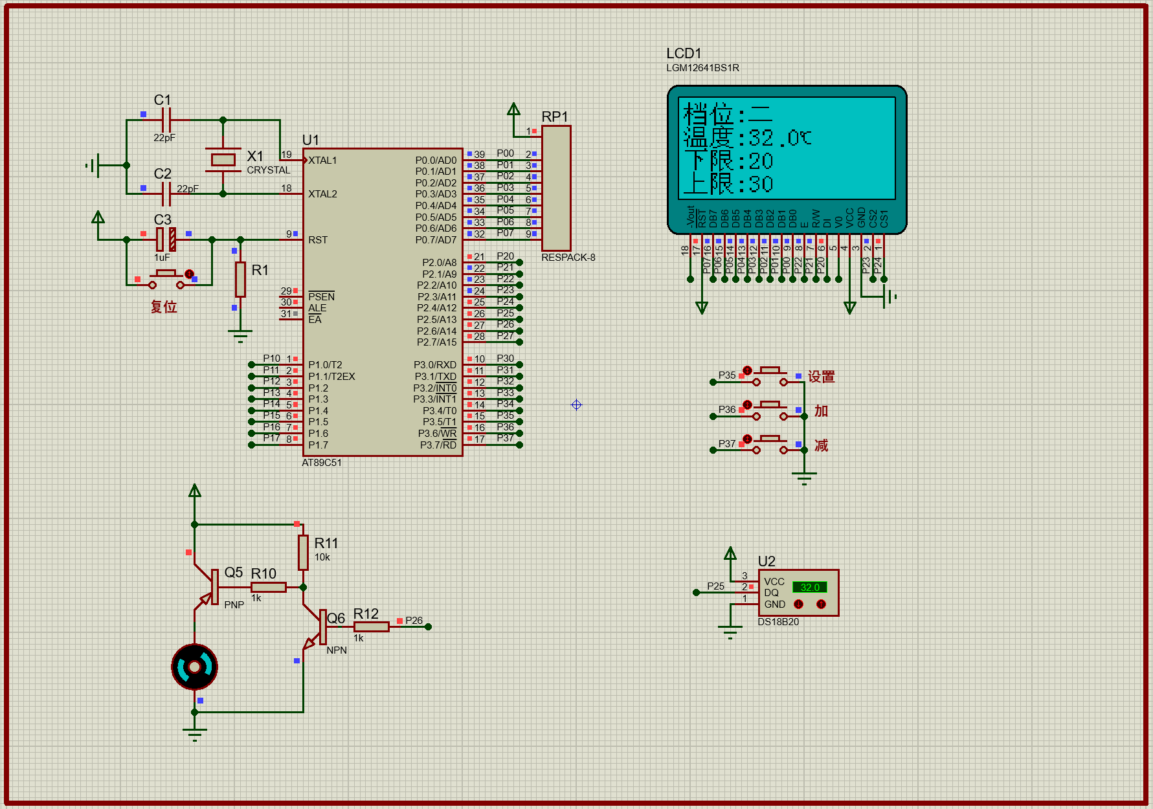This screenshot has height=809, width=1153.
Task: Click power terminal arrow above U2 VCC
Action: (730, 553)
